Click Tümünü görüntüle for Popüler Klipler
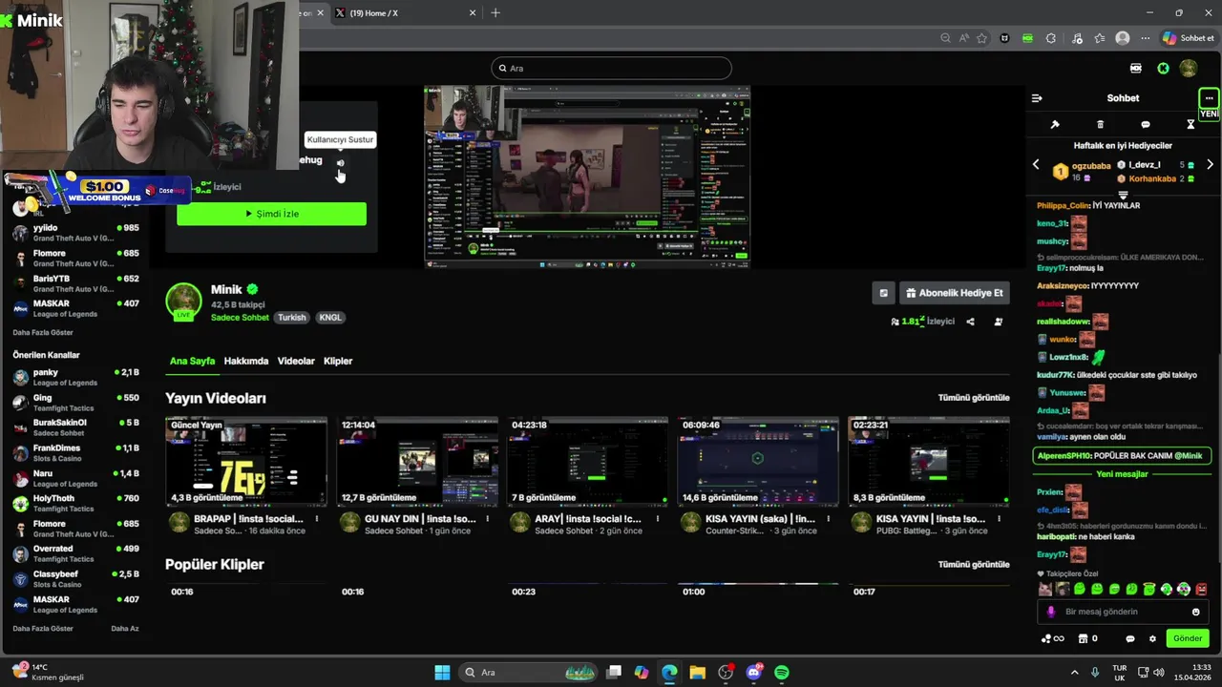1222x687 pixels. (973, 564)
